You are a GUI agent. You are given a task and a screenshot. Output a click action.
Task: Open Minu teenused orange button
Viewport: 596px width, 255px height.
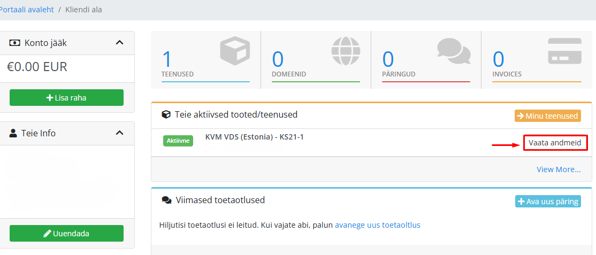click(548, 116)
